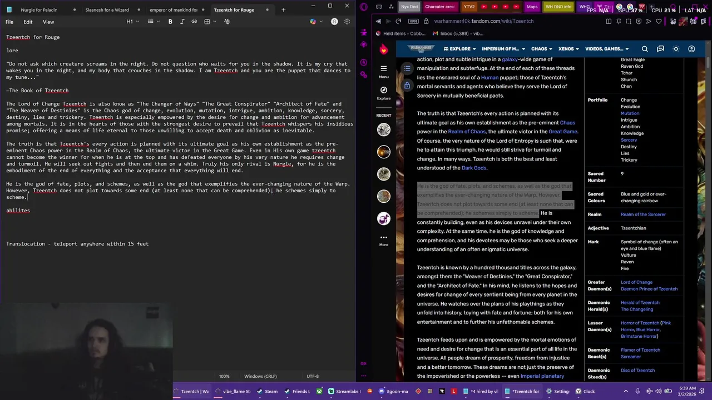Toggle the browser VPN badge

[413, 21]
